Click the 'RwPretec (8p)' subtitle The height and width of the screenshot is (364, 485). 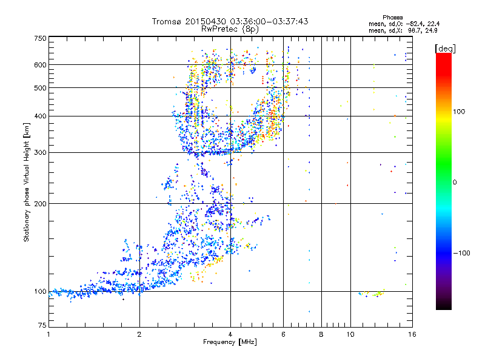230,29
